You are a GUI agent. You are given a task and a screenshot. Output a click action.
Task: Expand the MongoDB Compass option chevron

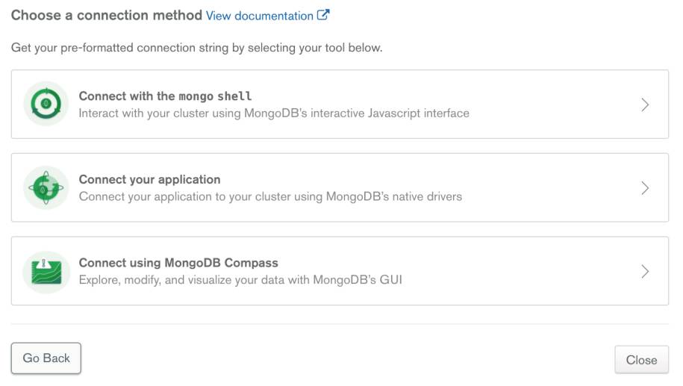(x=645, y=272)
